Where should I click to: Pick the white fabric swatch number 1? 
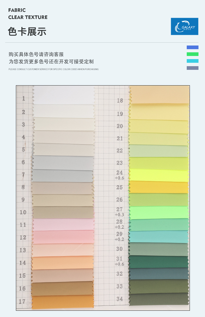tap(63, 95)
